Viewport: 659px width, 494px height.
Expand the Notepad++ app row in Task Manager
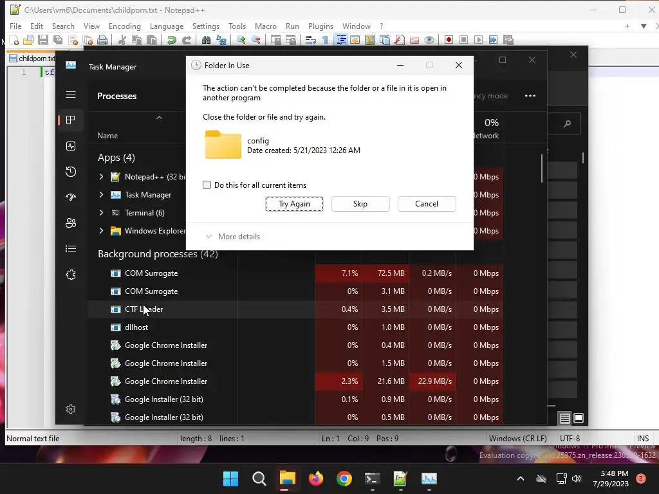pos(101,177)
